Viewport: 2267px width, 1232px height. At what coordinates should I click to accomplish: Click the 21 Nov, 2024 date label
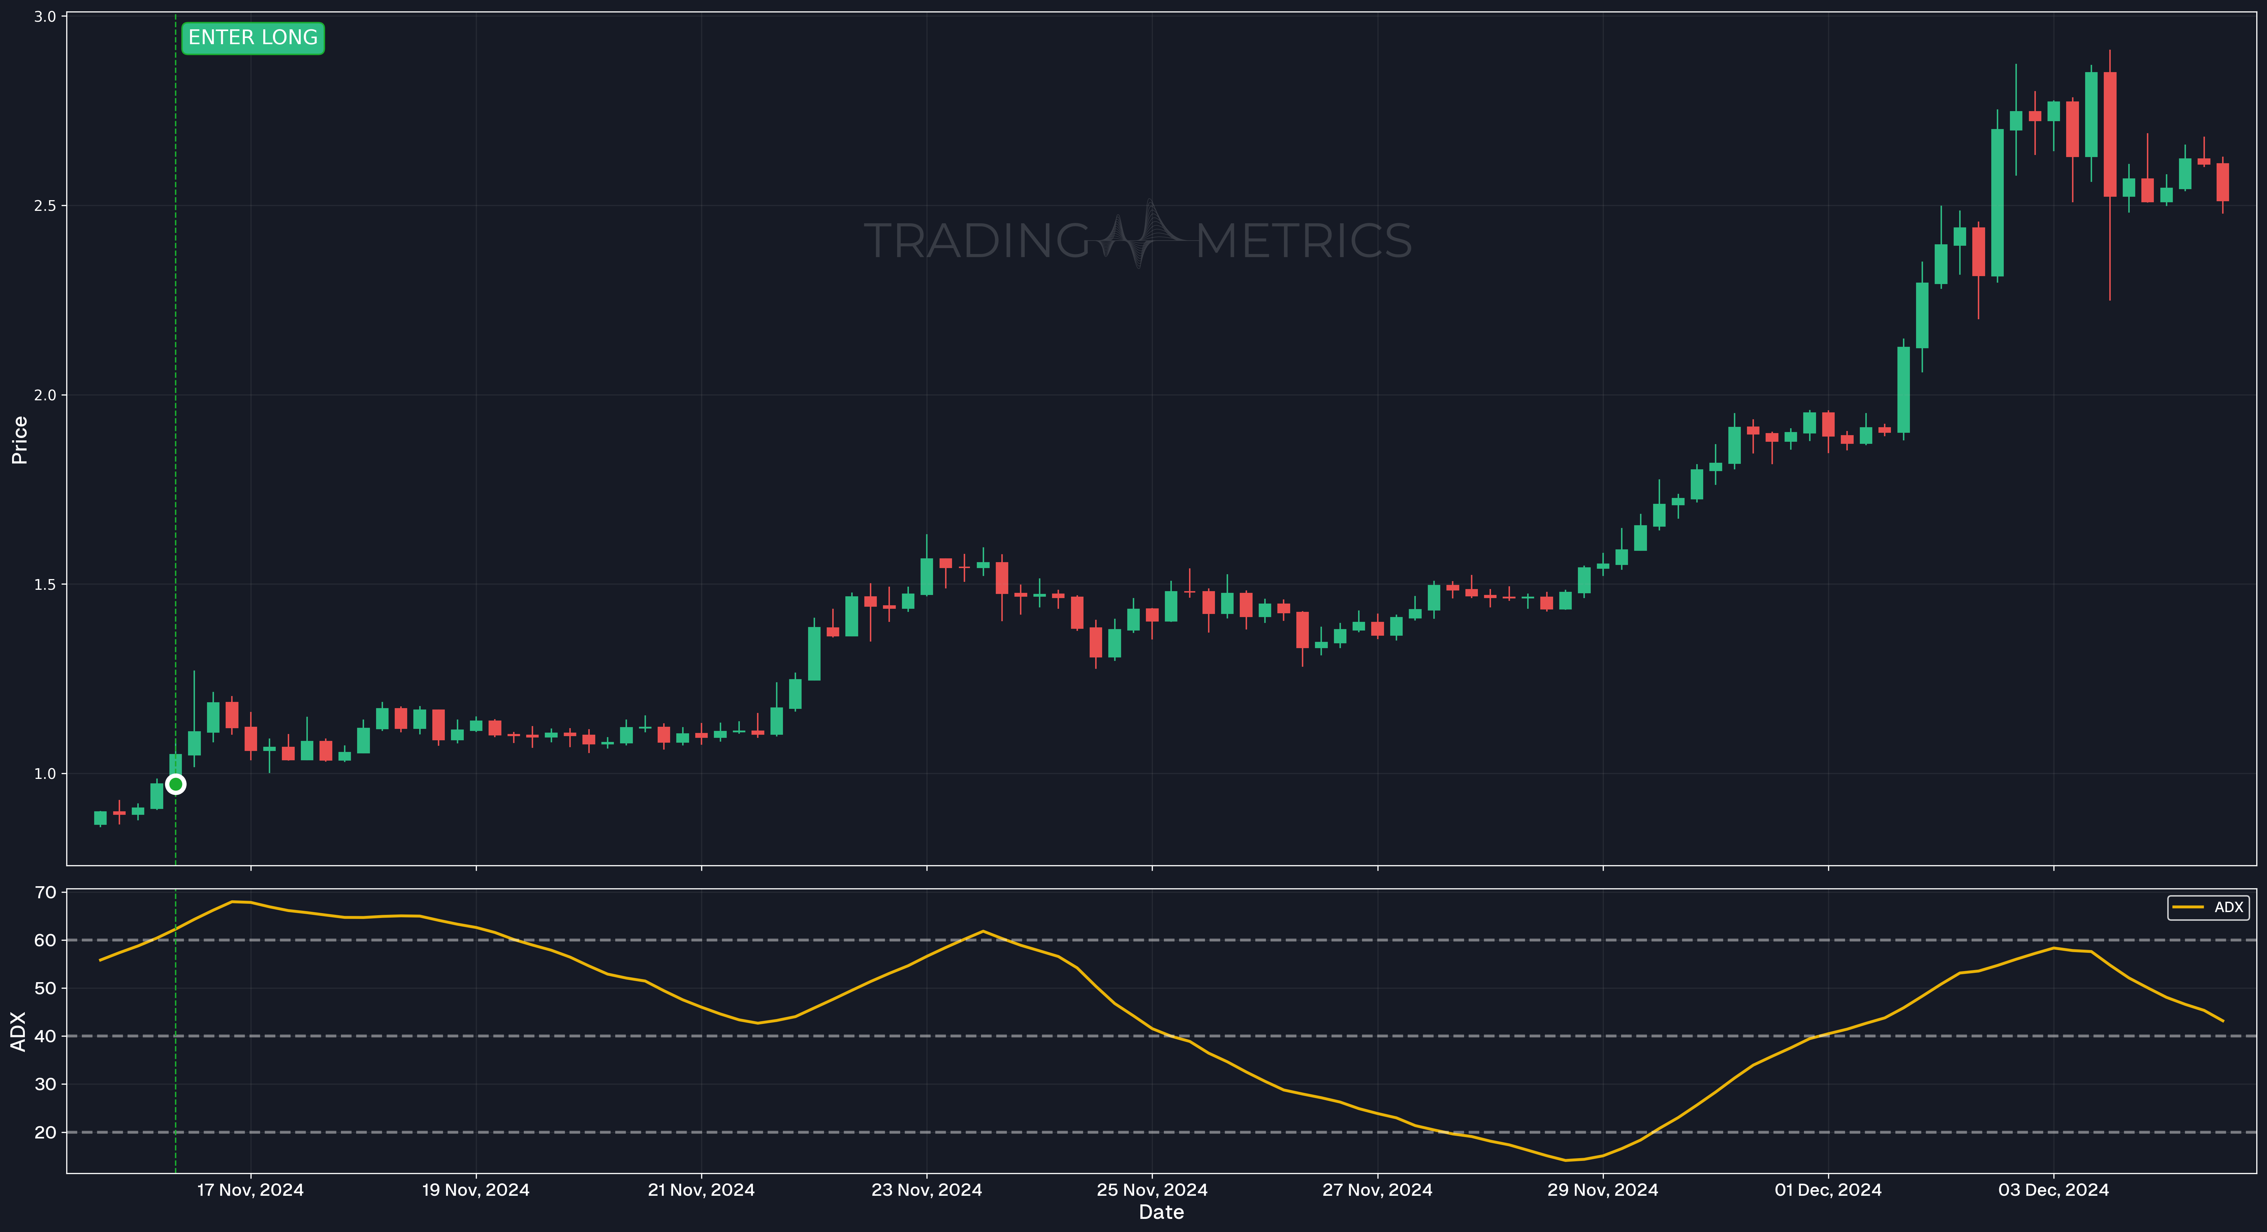tap(701, 1190)
